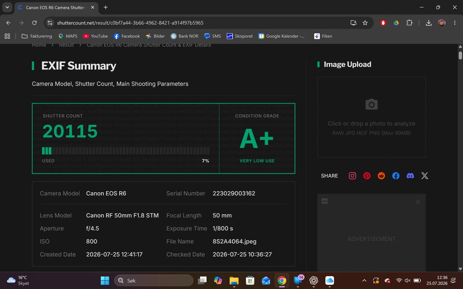Image resolution: width=463 pixels, height=289 pixels.
Task: Go back in browser history
Action: (8, 23)
